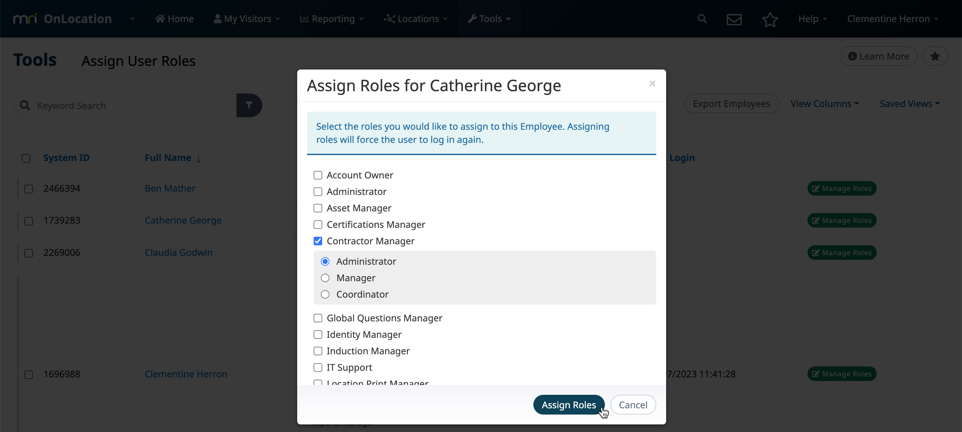The image size is (962, 432).
Task: Sort by the System ID column header
Action: 67,158
